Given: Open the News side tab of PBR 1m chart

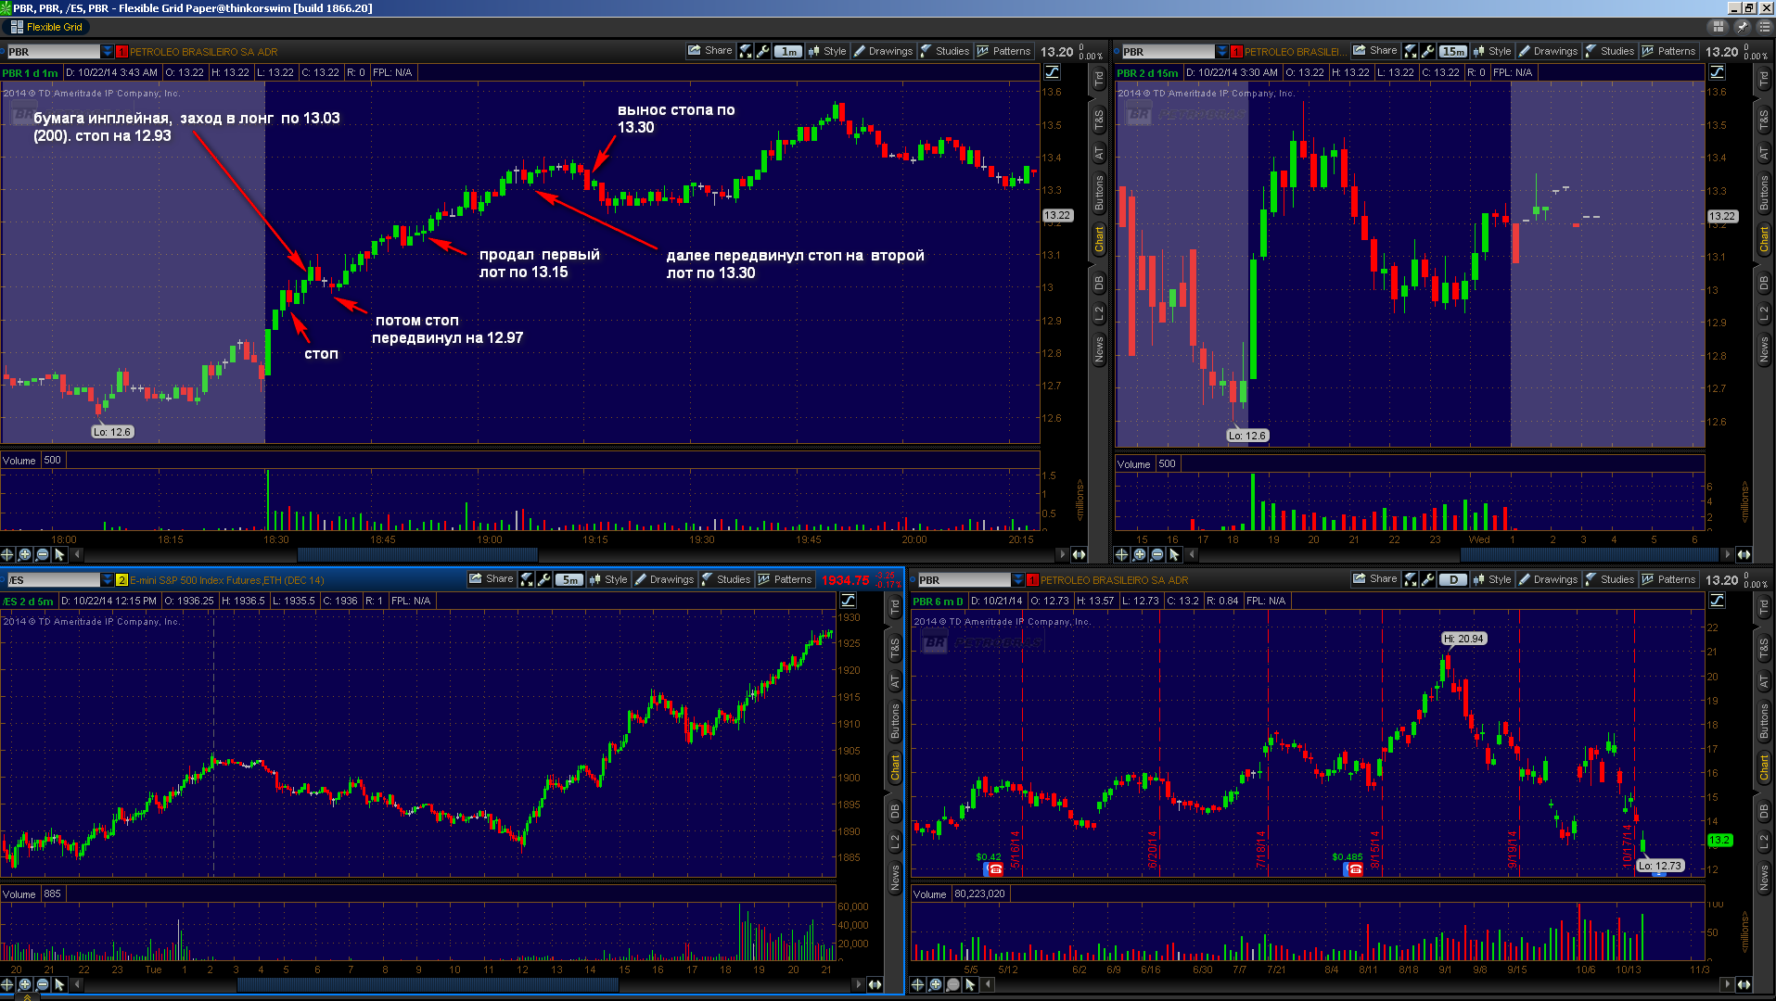Looking at the screenshot, I should [1099, 349].
